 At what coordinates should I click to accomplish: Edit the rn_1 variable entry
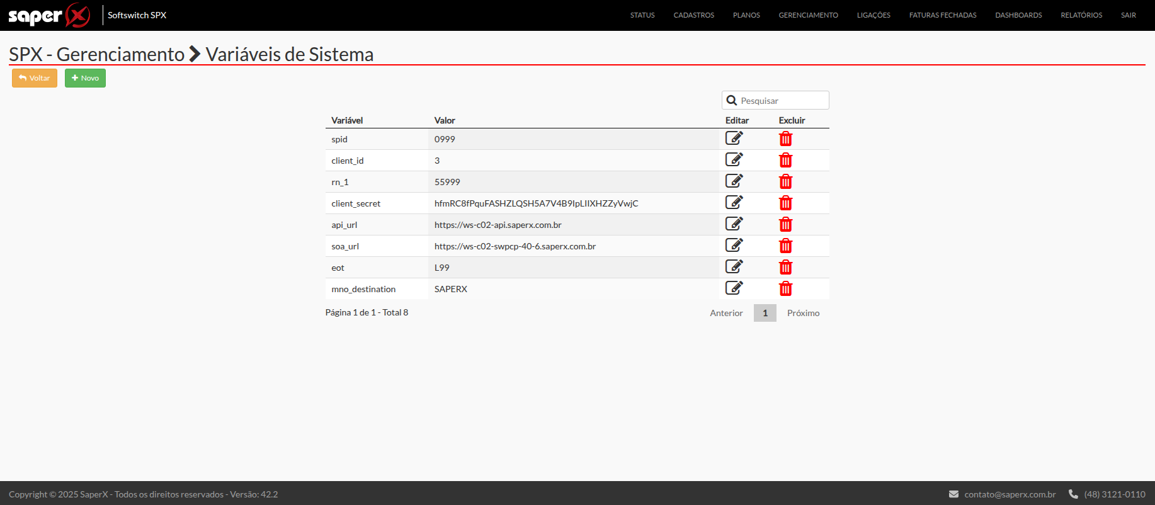(x=734, y=181)
